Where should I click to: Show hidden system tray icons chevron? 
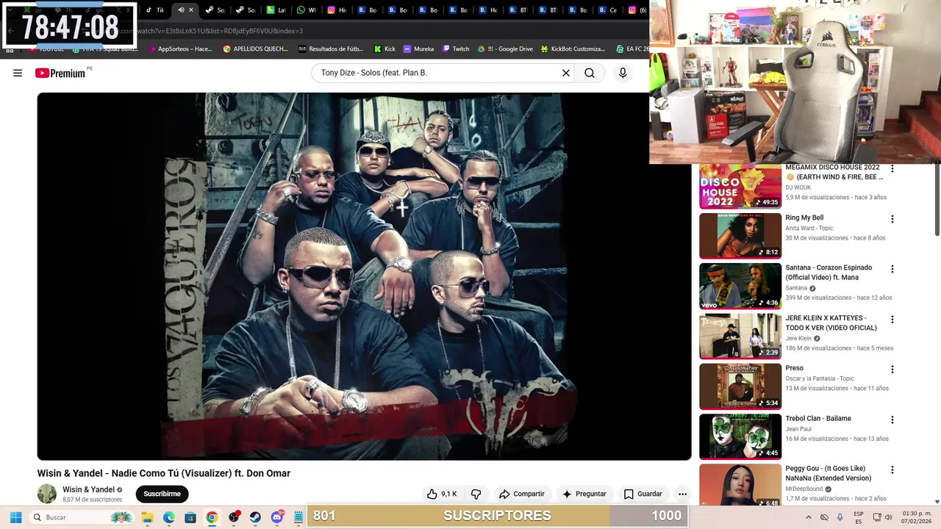coord(809,517)
